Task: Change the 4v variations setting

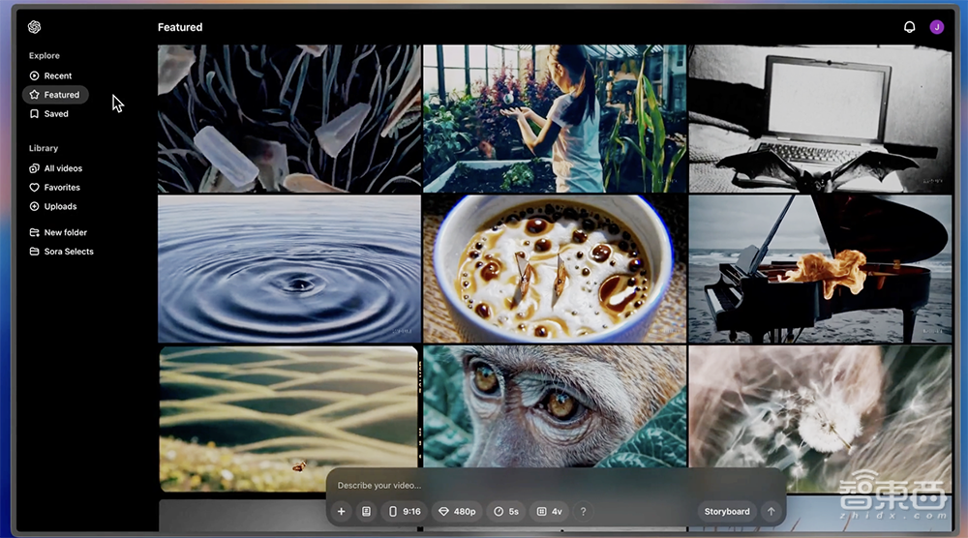Action: [x=549, y=511]
